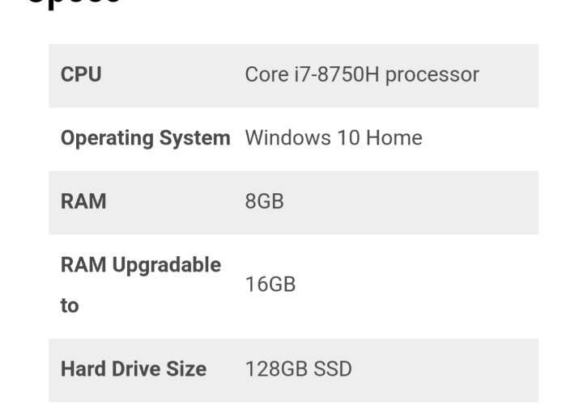
Task: Click the word "to" under RAM Upgradable
Action: (x=70, y=306)
